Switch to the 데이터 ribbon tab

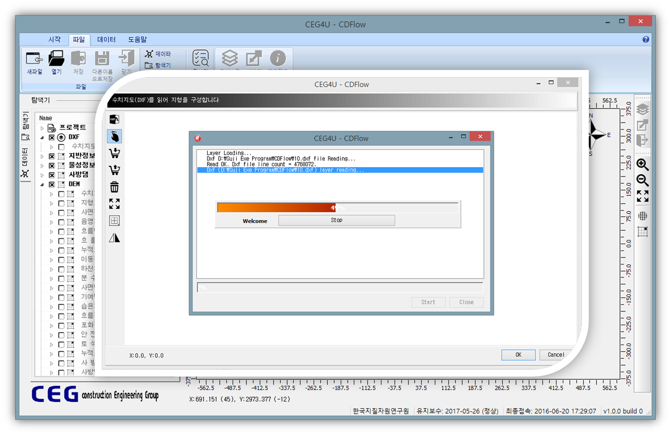[107, 40]
